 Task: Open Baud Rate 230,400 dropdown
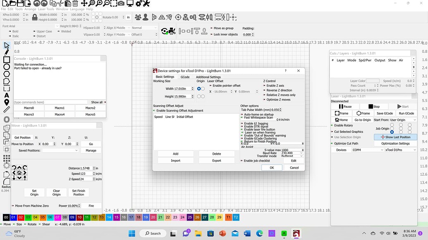292,153
